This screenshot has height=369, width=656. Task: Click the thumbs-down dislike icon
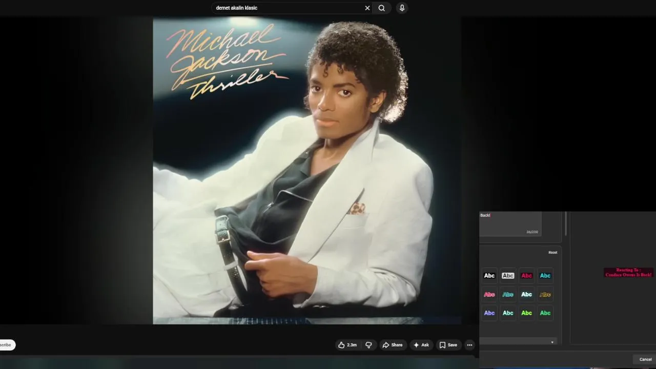tap(368, 345)
